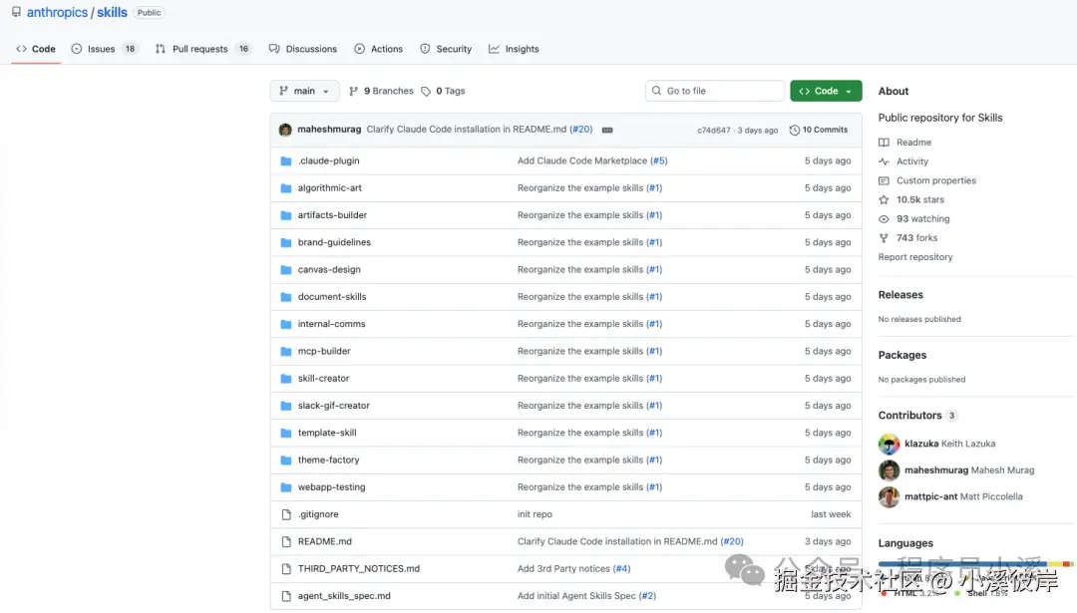Open pull request #4 link in THIRD_PARTY_NOTICES row
The width and height of the screenshot is (1077, 613).
[621, 568]
